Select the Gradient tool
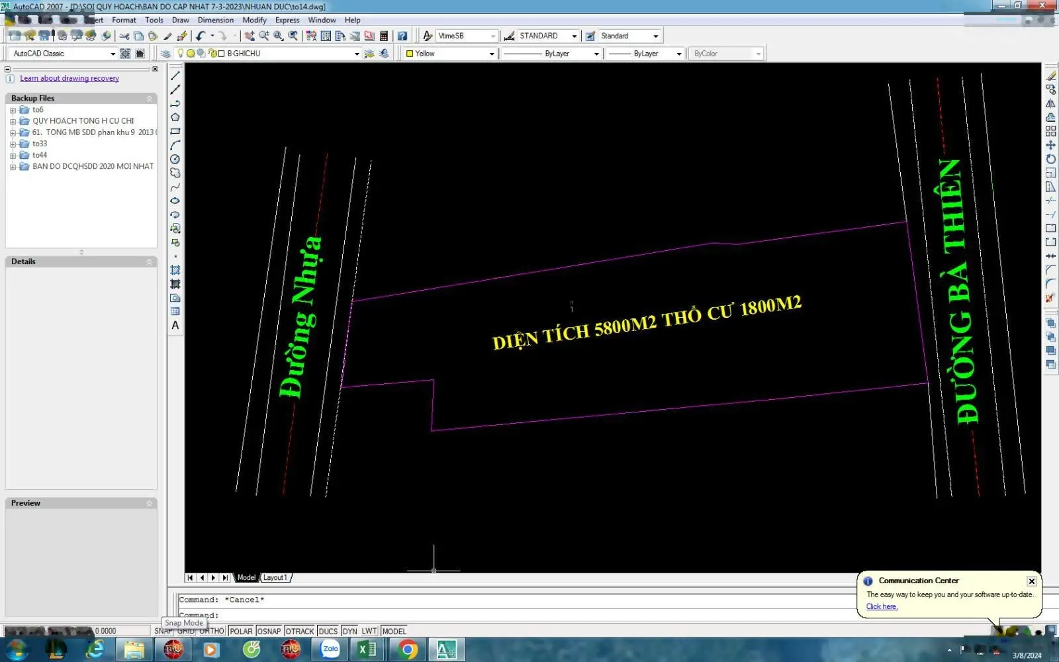 [x=175, y=284]
